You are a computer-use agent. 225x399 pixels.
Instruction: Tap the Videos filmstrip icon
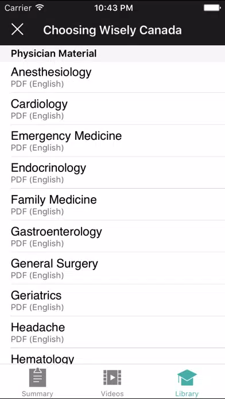pos(112,377)
